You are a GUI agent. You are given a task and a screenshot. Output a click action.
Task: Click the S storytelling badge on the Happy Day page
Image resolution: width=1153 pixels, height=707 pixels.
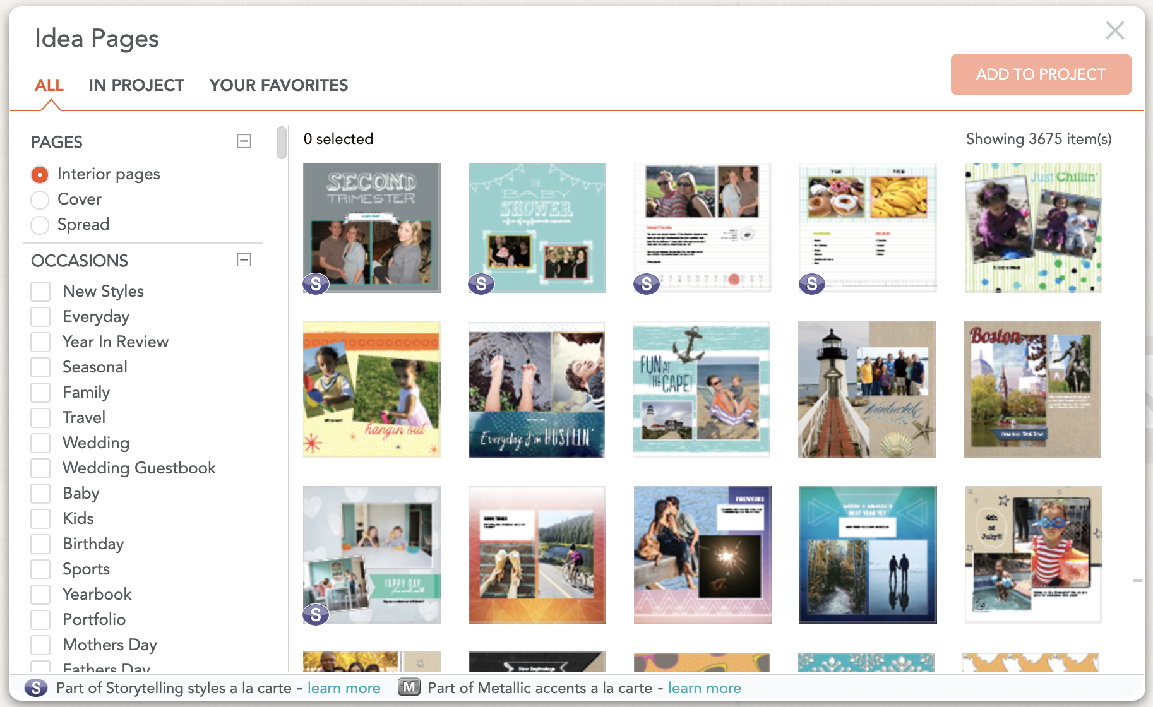[x=316, y=613]
